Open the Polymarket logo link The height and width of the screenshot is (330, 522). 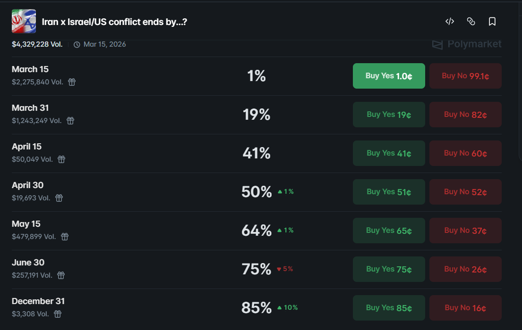coord(467,44)
